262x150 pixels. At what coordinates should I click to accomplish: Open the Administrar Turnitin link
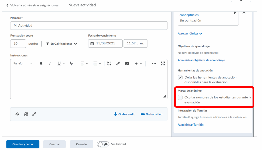[191, 125]
